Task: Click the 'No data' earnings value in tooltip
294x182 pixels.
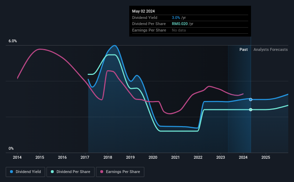Action: pyautogui.click(x=179, y=30)
